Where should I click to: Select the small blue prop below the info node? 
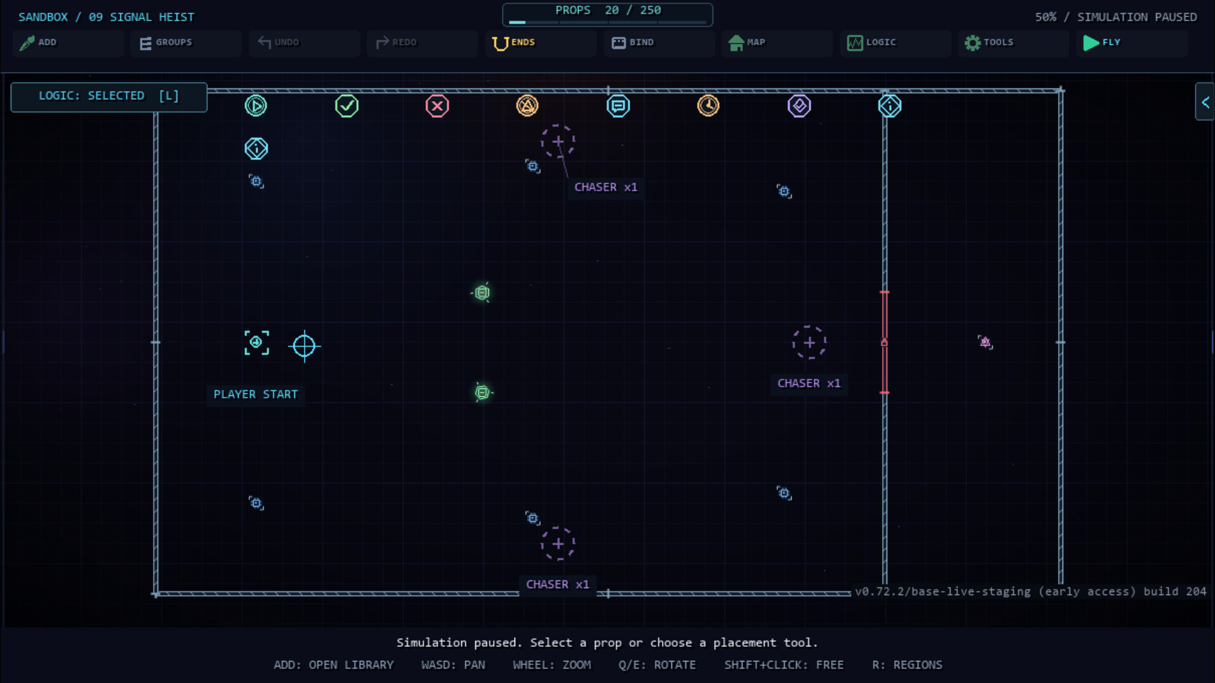pyautogui.click(x=256, y=182)
